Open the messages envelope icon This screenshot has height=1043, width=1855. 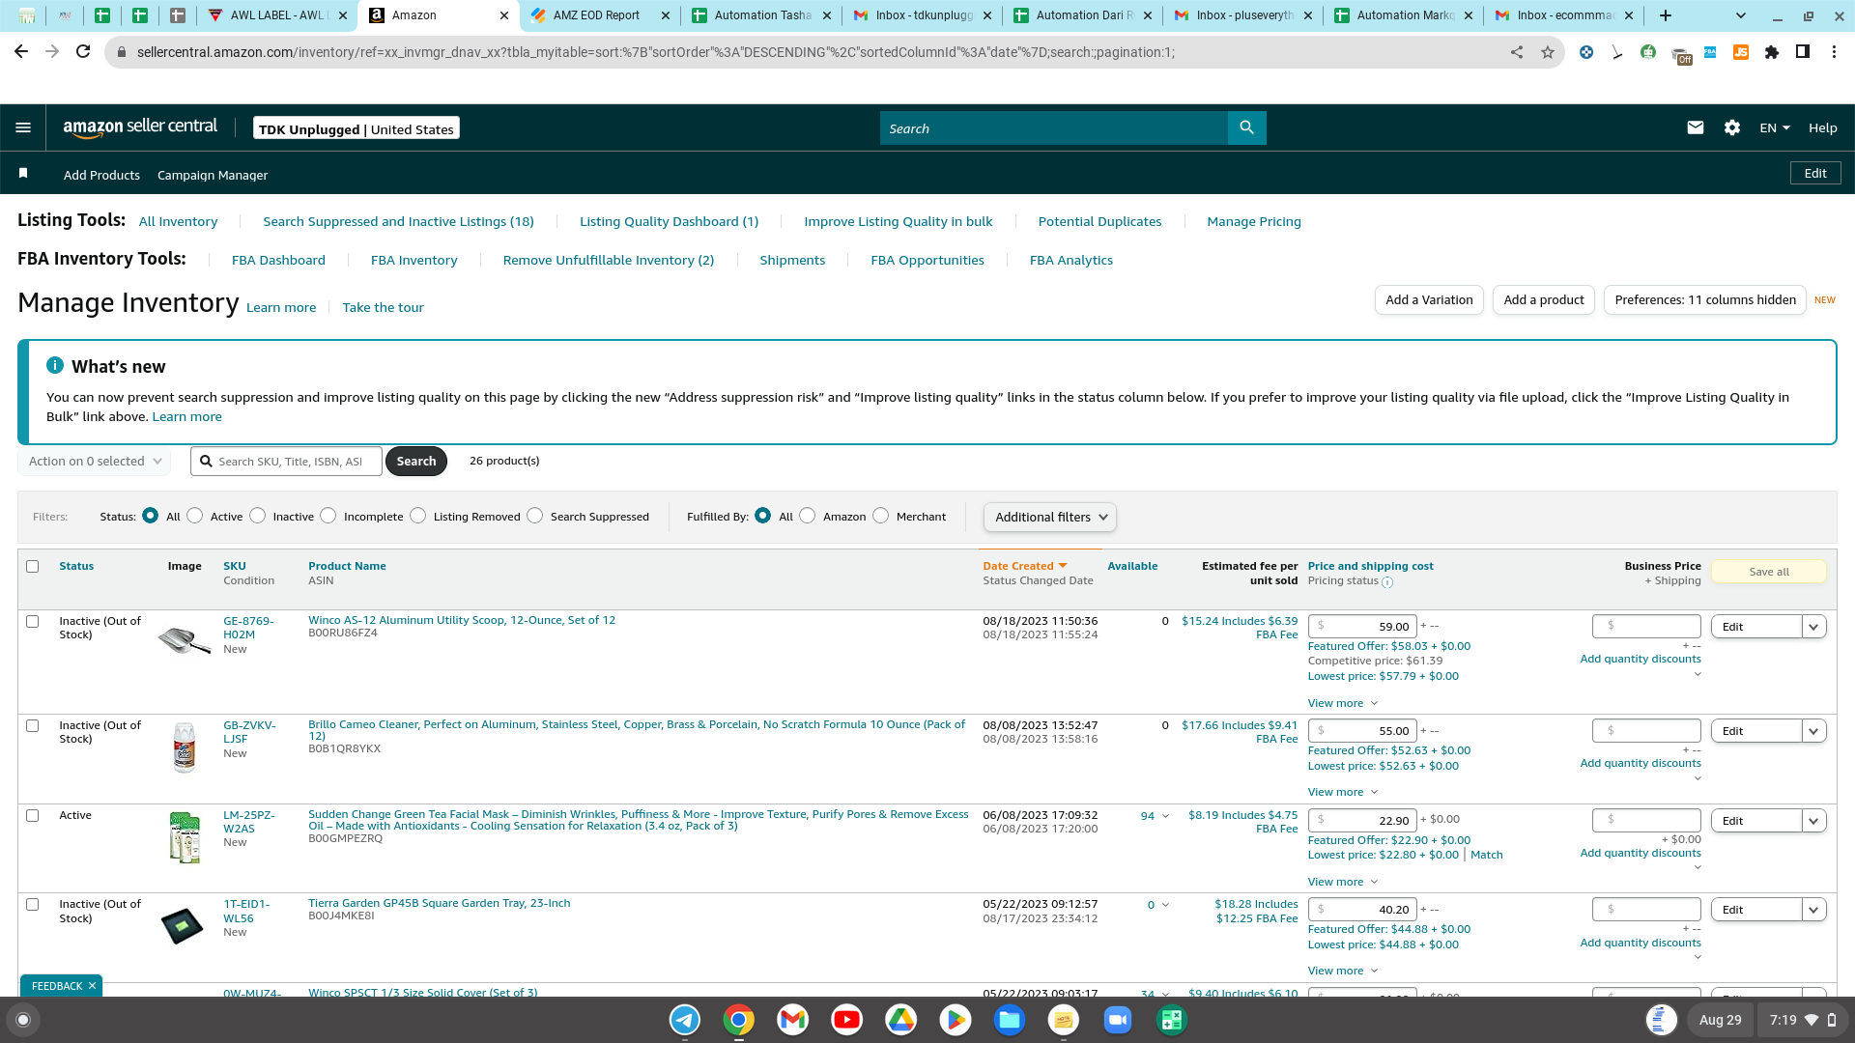pos(1695,127)
